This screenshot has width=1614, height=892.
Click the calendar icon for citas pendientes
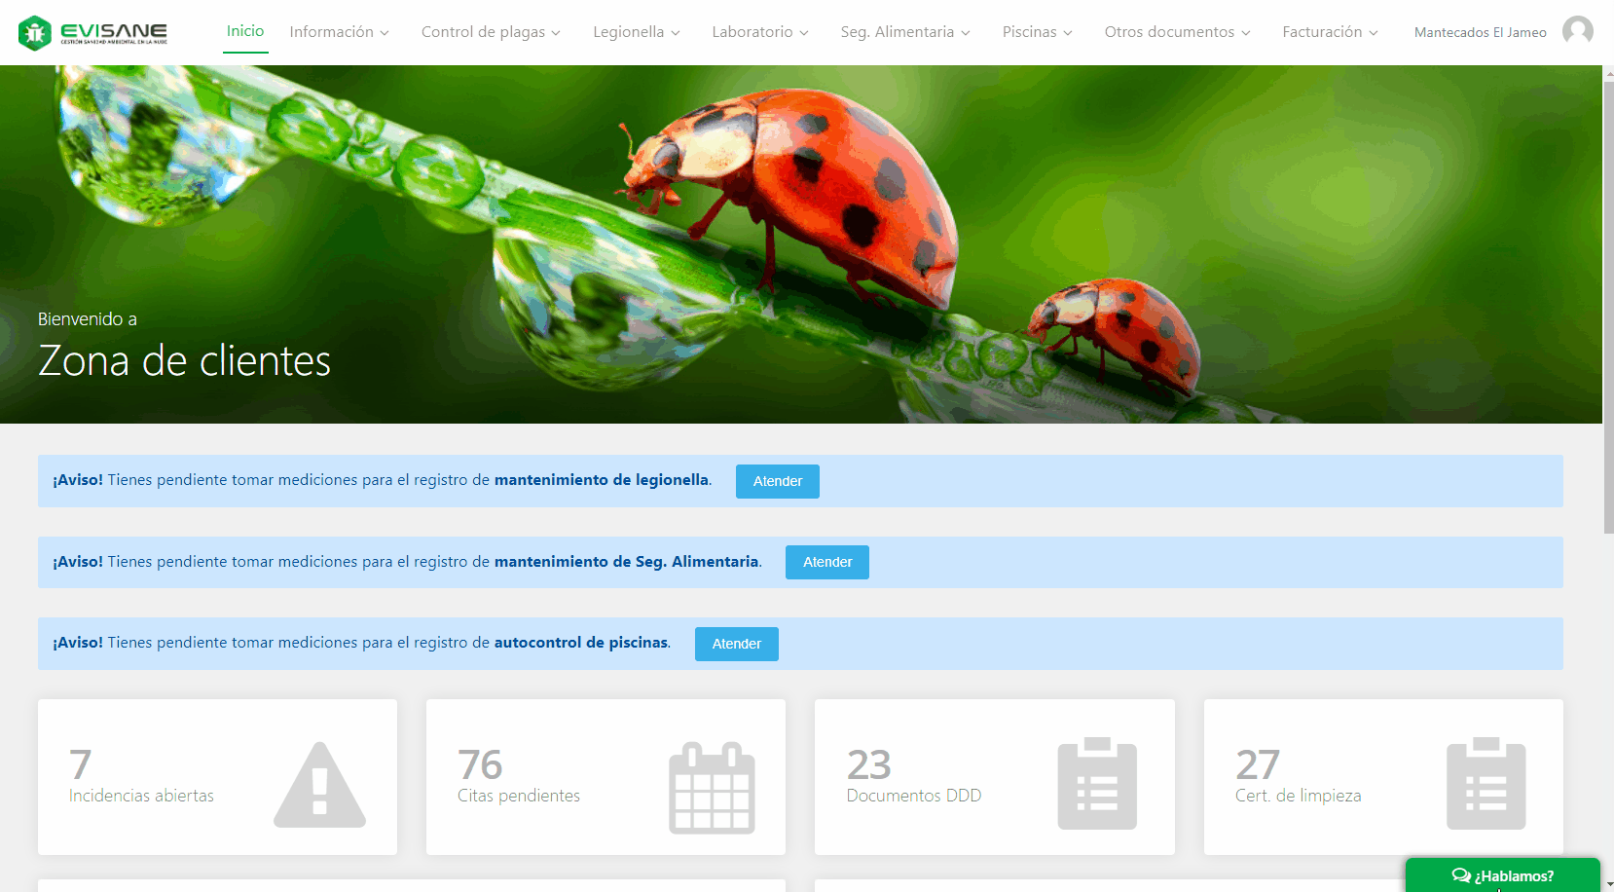[712, 787]
